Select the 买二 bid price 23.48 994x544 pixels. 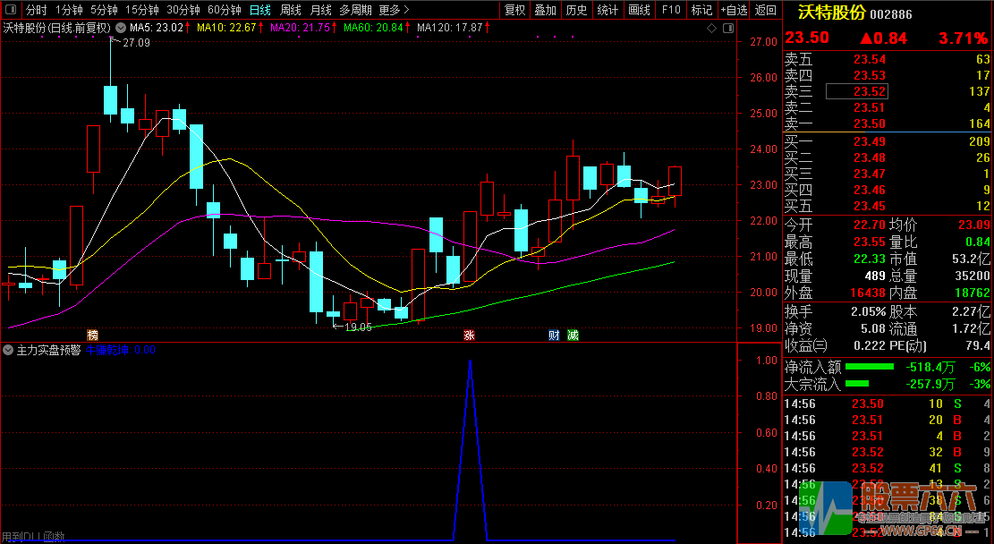click(x=869, y=157)
